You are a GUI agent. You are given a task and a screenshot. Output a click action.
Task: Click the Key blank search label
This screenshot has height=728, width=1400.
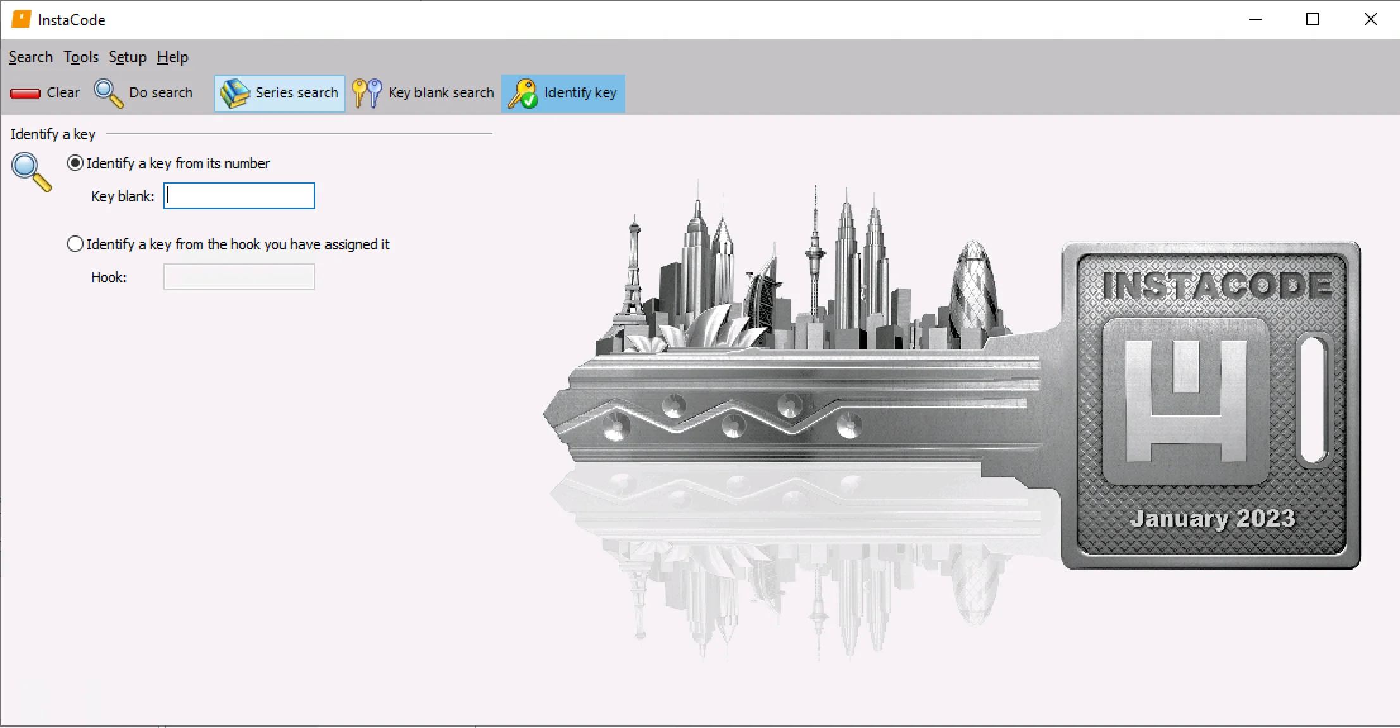pyautogui.click(x=441, y=92)
